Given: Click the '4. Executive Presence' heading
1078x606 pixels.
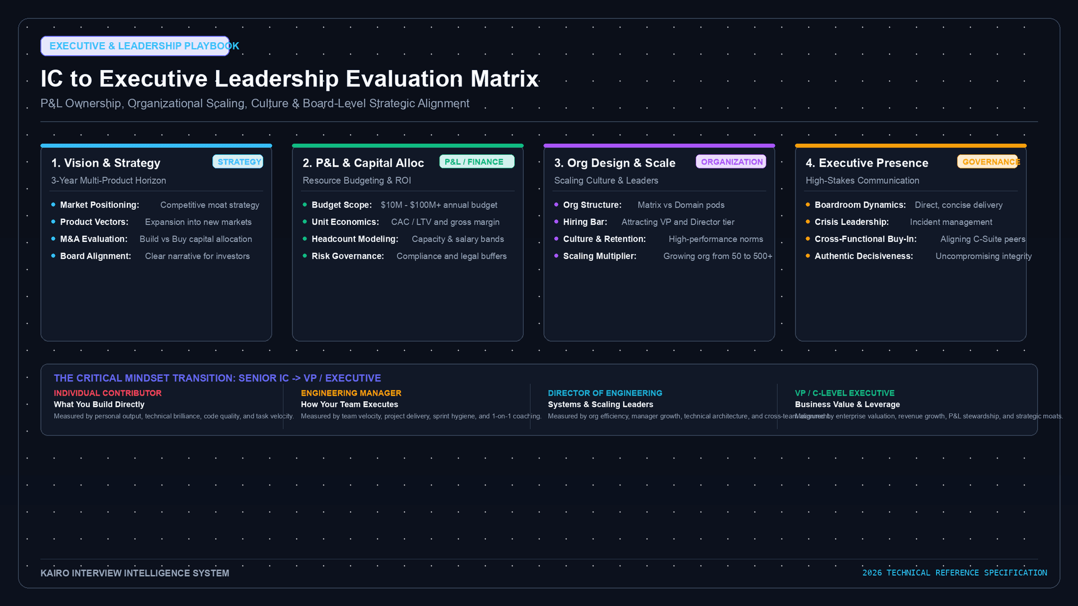Looking at the screenshot, I should click(x=867, y=163).
